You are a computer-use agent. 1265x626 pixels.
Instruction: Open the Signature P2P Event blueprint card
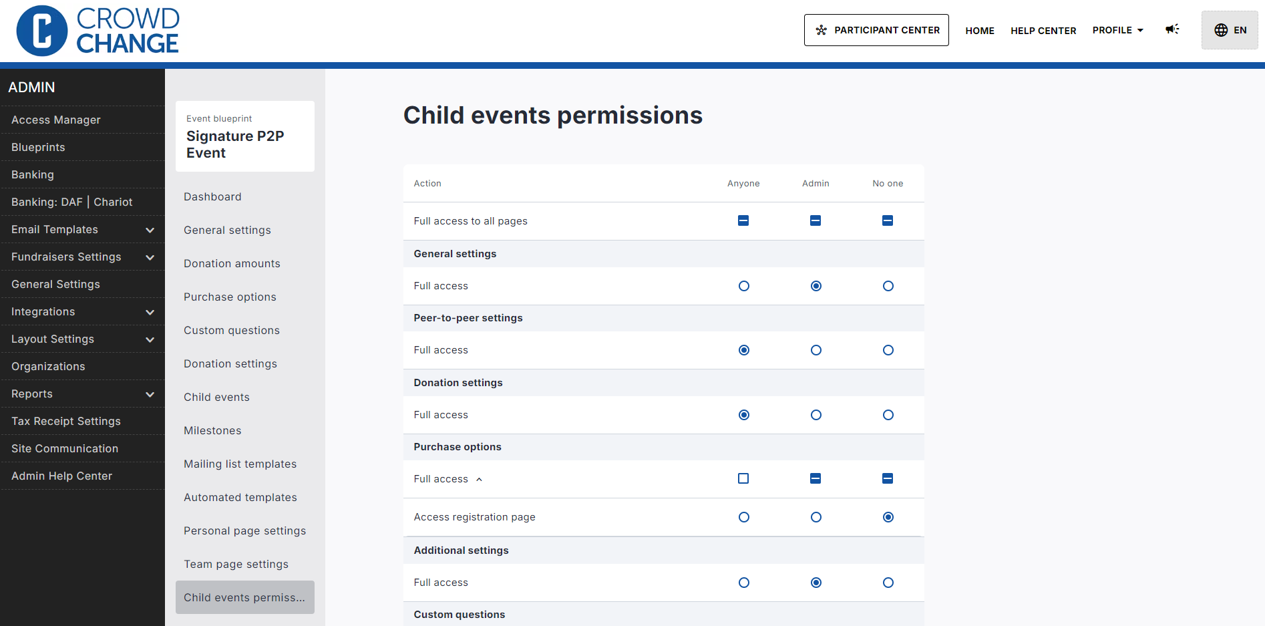pyautogui.click(x=244, y=137)
